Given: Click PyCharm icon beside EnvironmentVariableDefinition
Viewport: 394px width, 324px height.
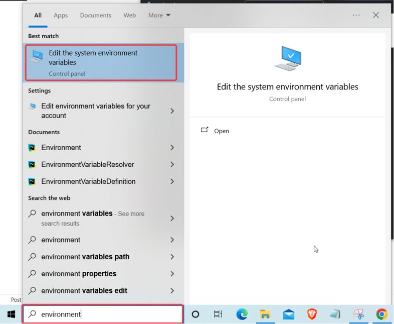Looking at the screenshot, I should coord(32,181).
